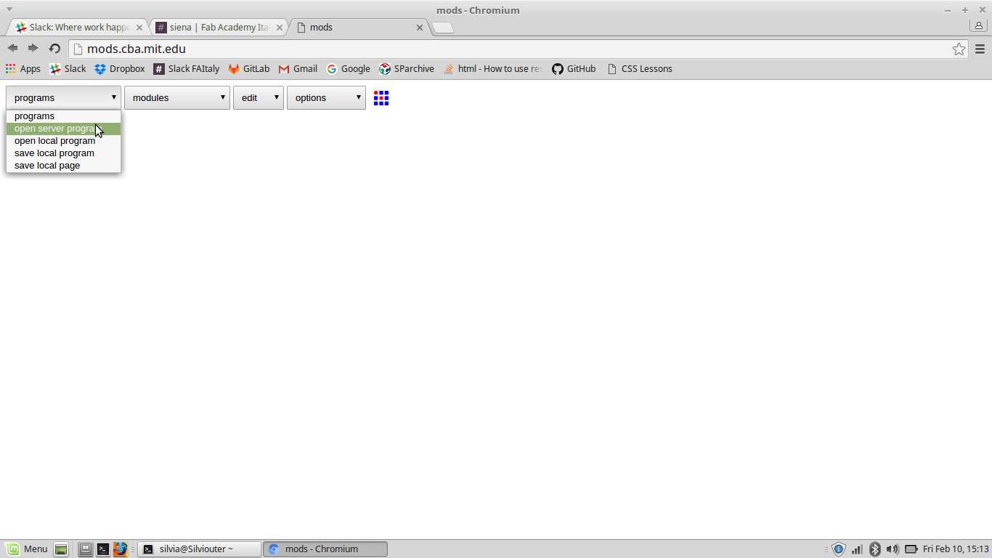Open the Google bookmark
The width and height of the screenshot is (992, 558).
tap(349, 69)
